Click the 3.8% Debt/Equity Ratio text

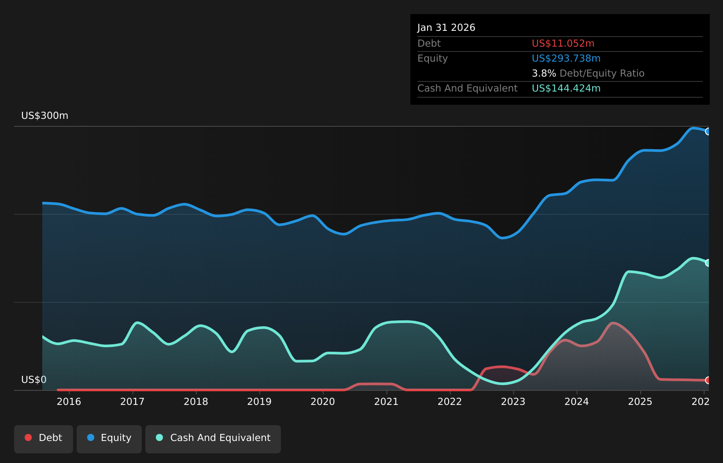point(588,73)
